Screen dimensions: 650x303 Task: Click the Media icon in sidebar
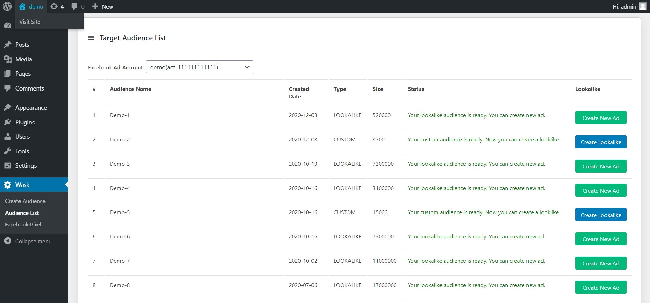[x=8, y=59]
